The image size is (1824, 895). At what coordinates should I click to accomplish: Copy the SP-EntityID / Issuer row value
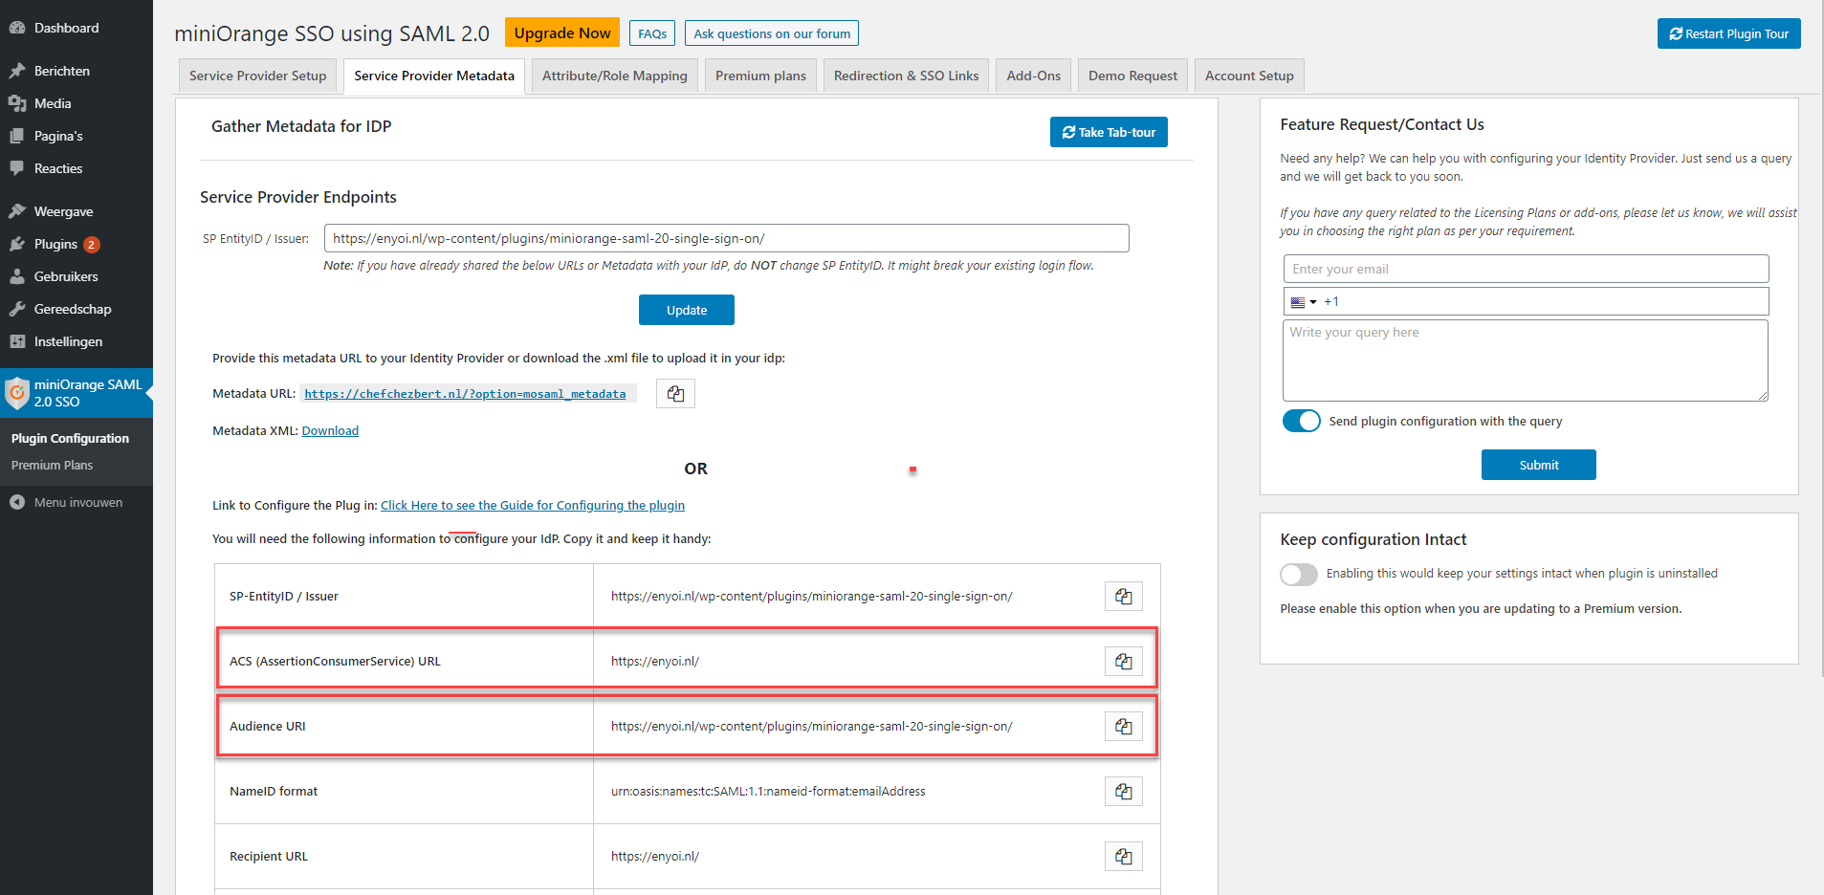coord(1124,597)
